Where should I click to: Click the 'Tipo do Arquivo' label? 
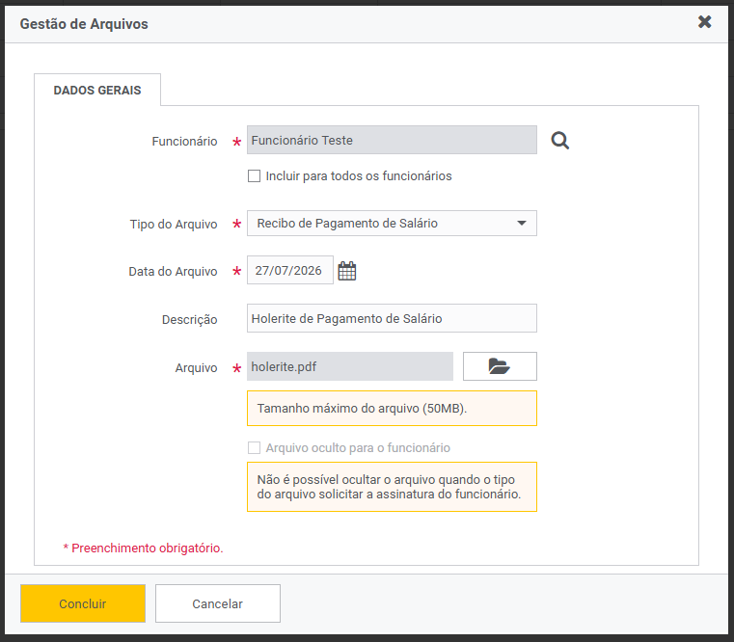pyautogui.click(x=174, y=225)
